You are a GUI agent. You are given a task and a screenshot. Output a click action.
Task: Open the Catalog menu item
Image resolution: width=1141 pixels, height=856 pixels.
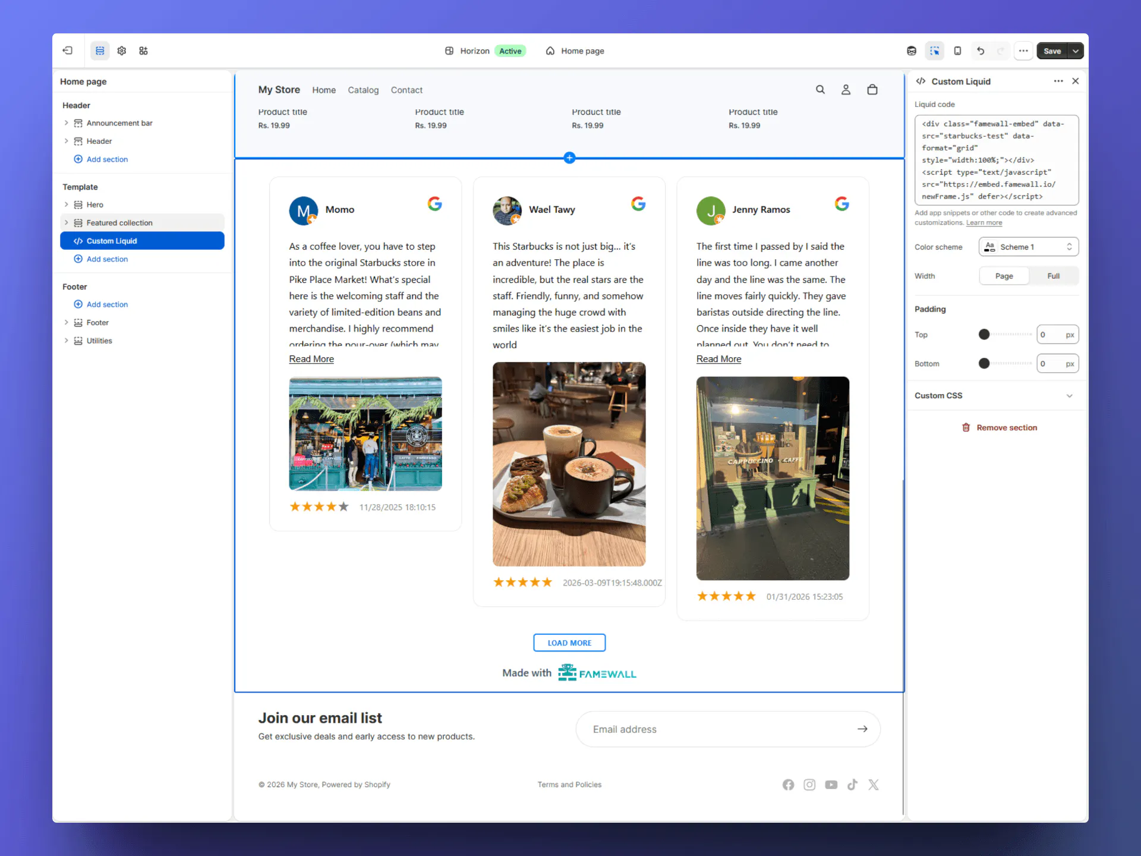(x=363, y=90)
